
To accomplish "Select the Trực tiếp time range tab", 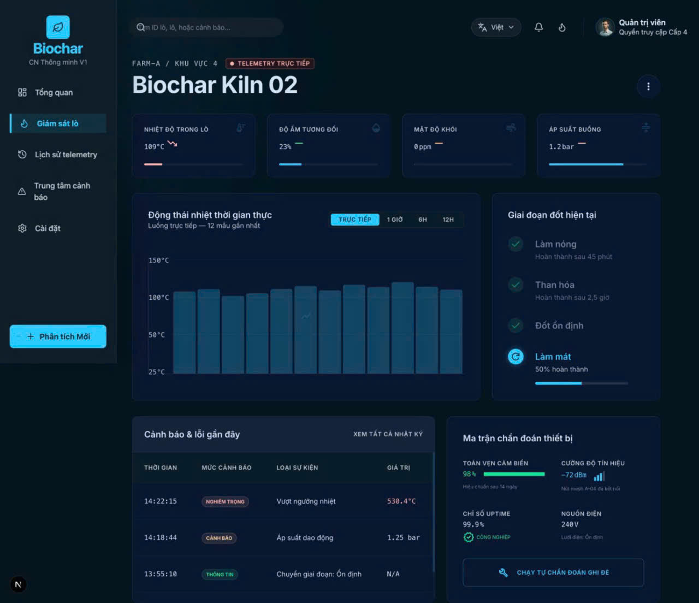I will (x=355, y=220).
